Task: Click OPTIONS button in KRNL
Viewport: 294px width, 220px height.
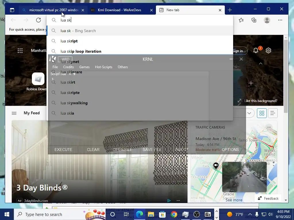Action: [x=231, y=150]
